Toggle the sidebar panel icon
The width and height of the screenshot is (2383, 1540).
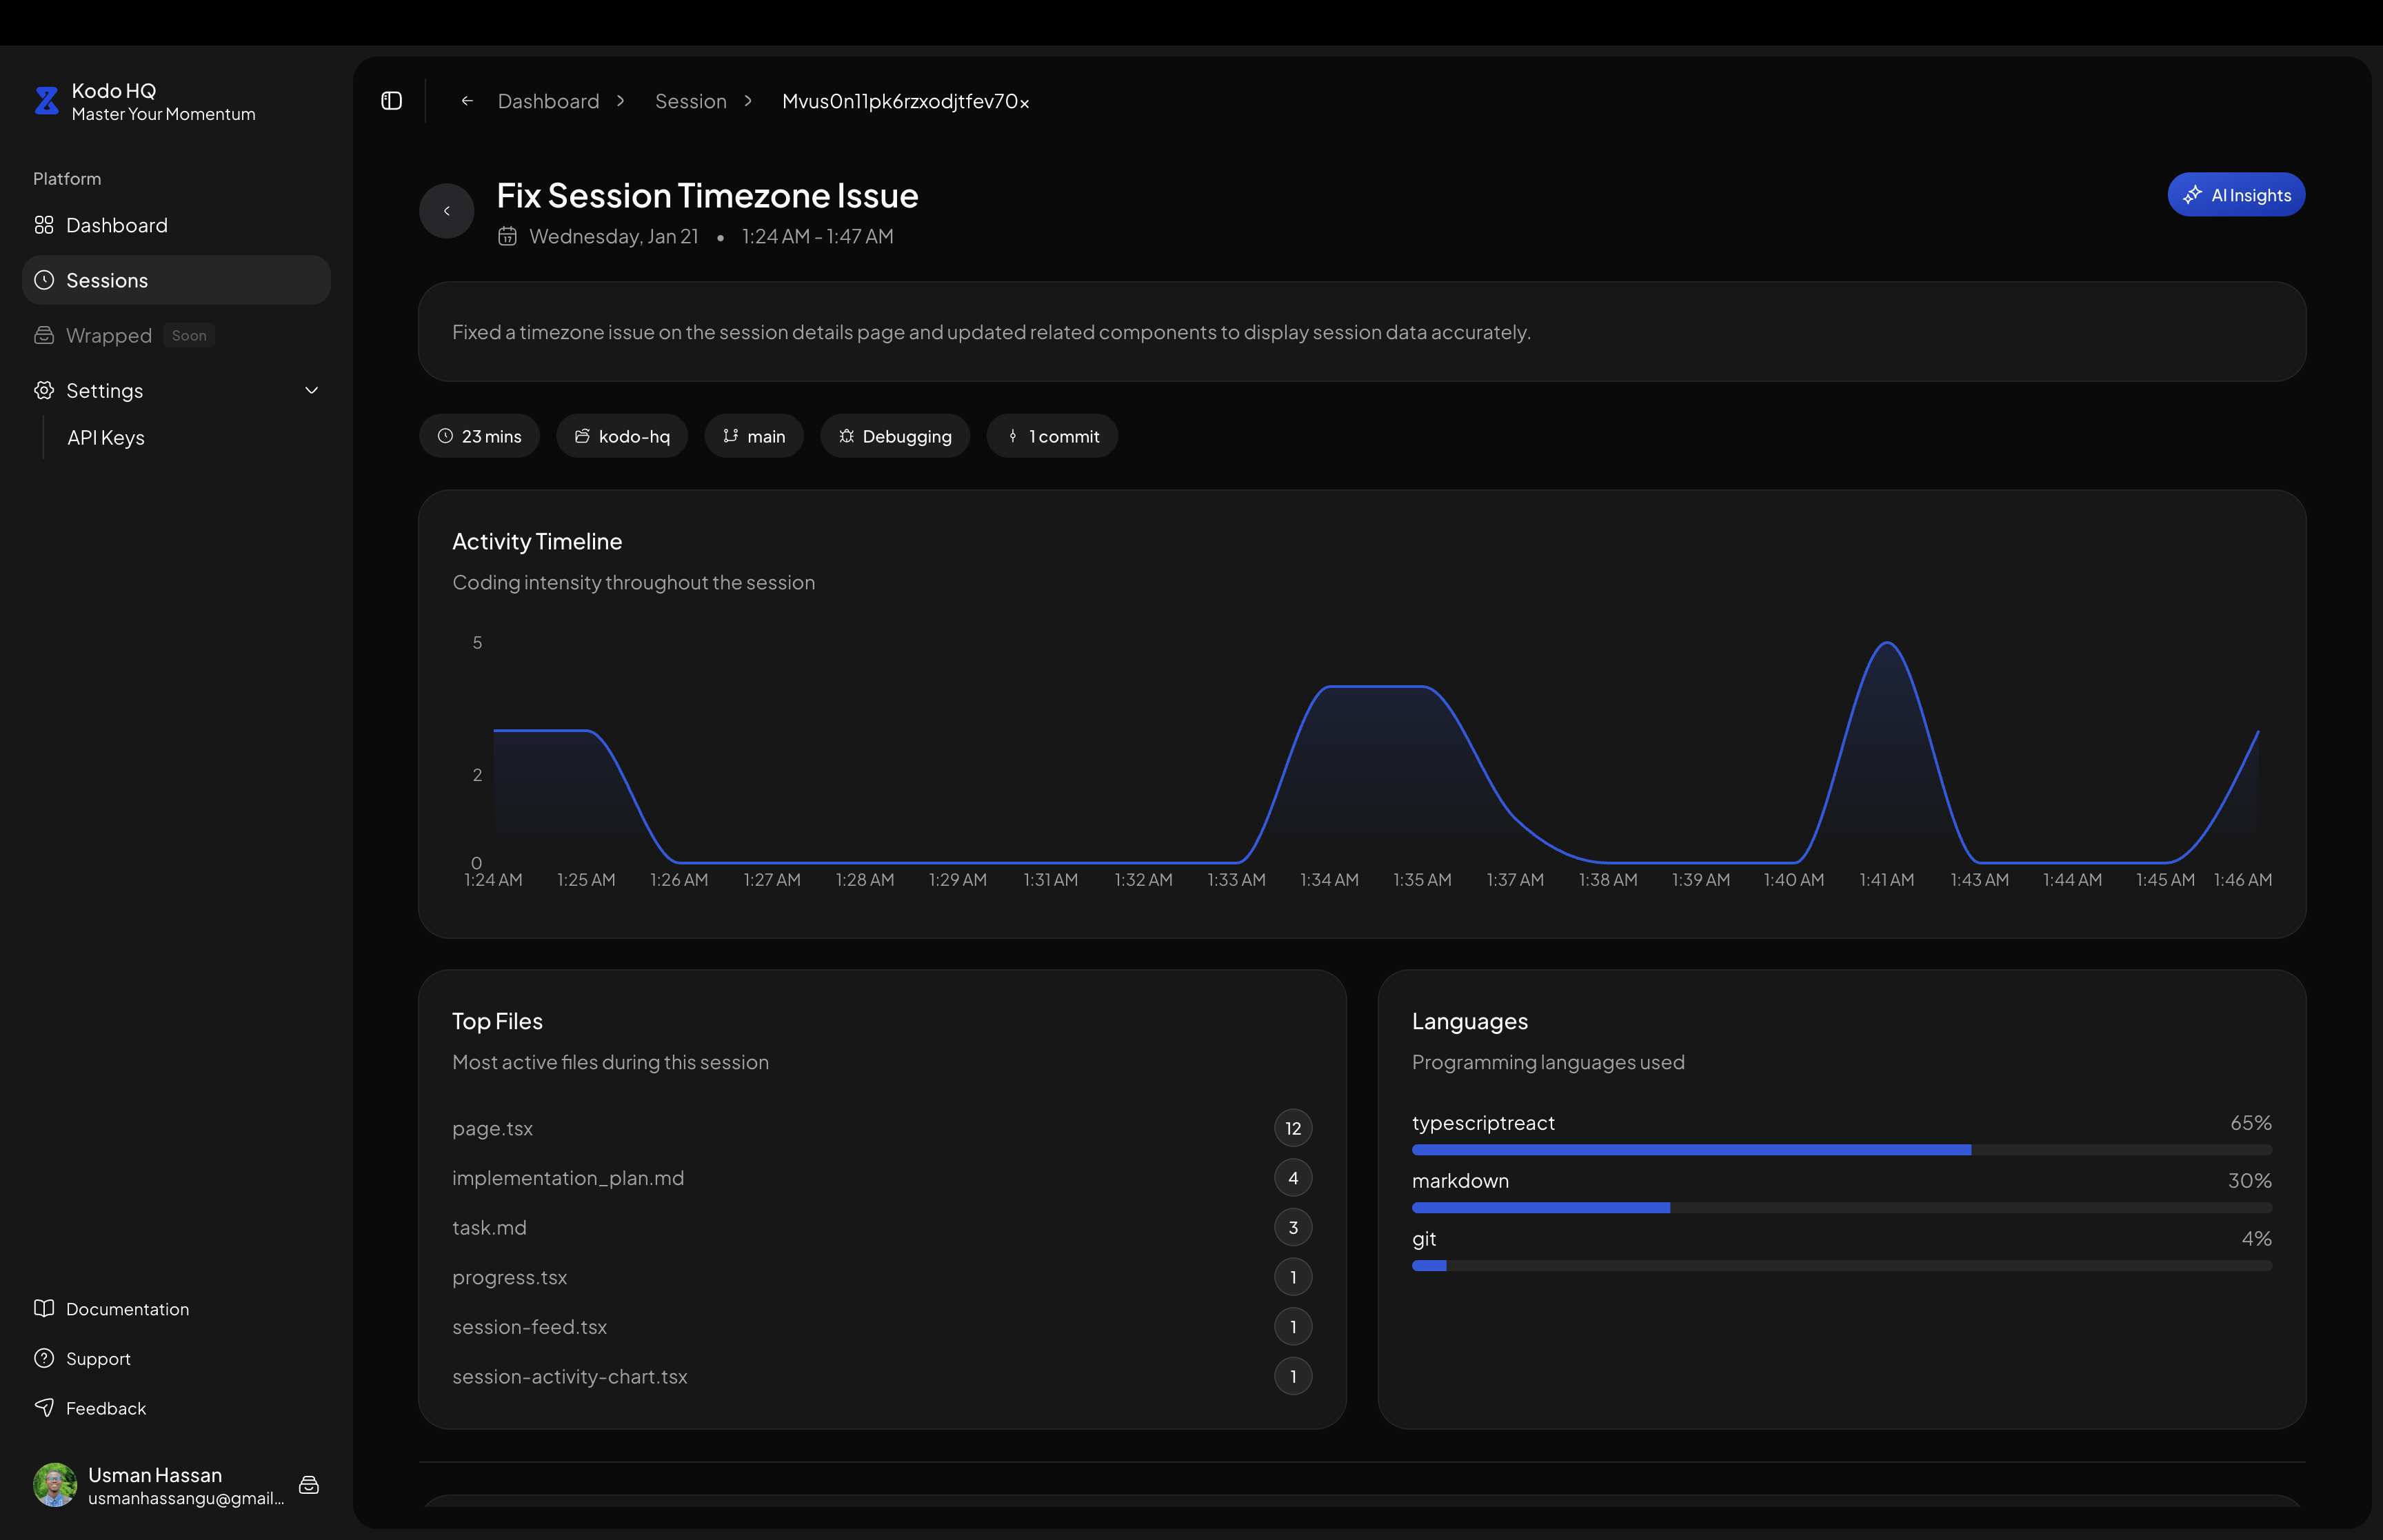(x=391, y=101)
